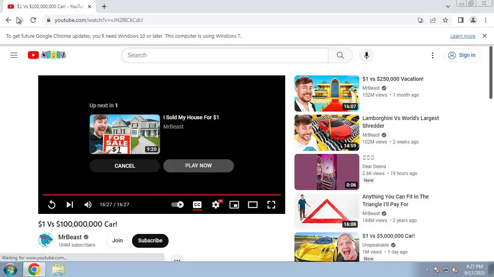This screenshot has width=494, height=277.
Task: Click the magnifying glass search button
Action: point(340,55)
